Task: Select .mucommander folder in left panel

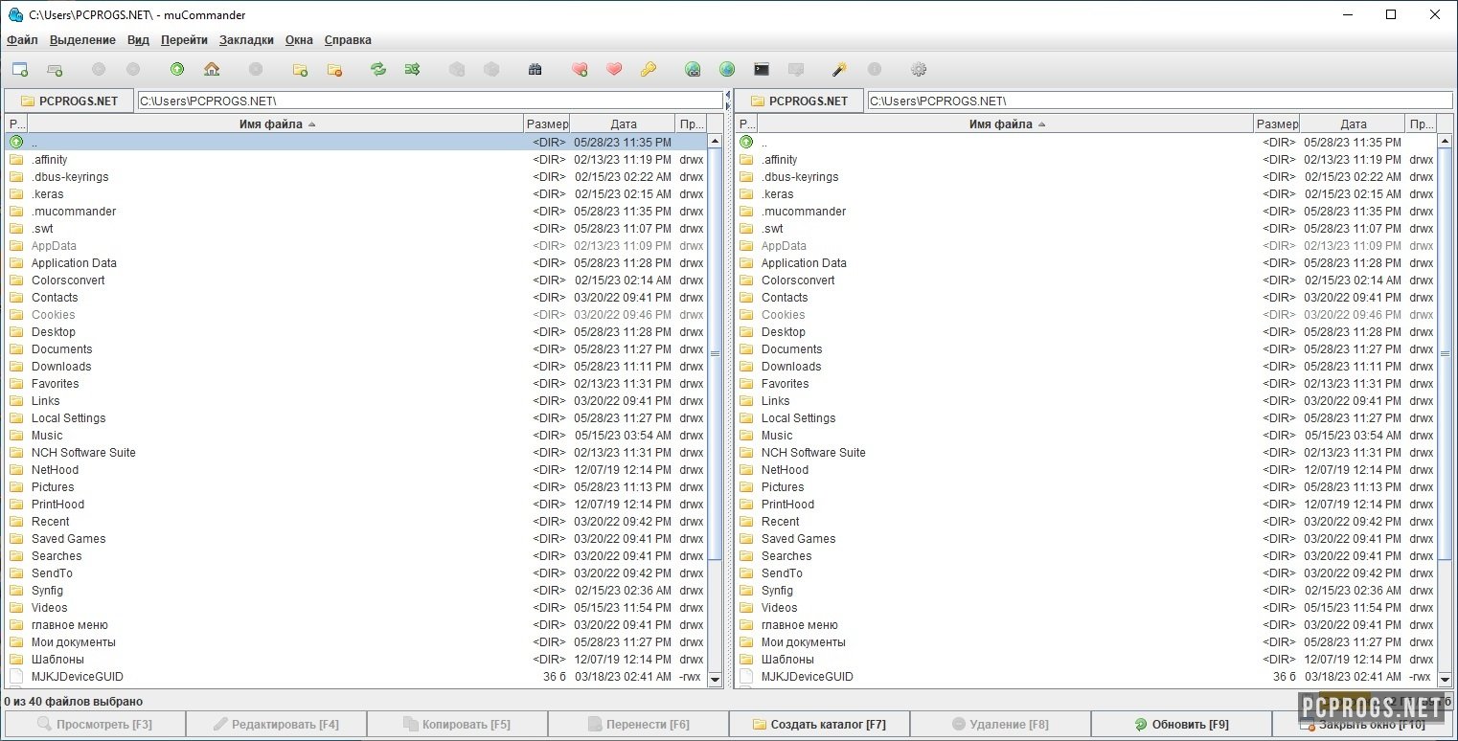Action: tap(356, 212)
